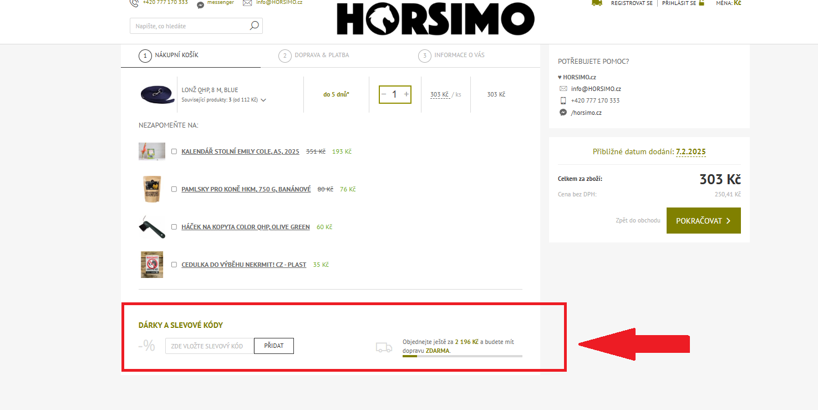Click the header messenger link text
Viewport: 818px width, 410px height.
click(221, 3)
